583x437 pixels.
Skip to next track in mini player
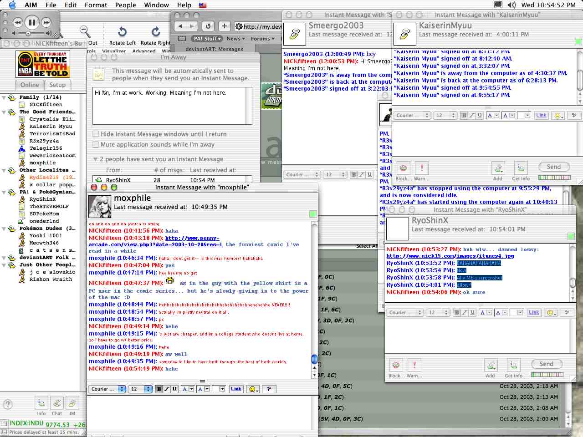[46, 22]
